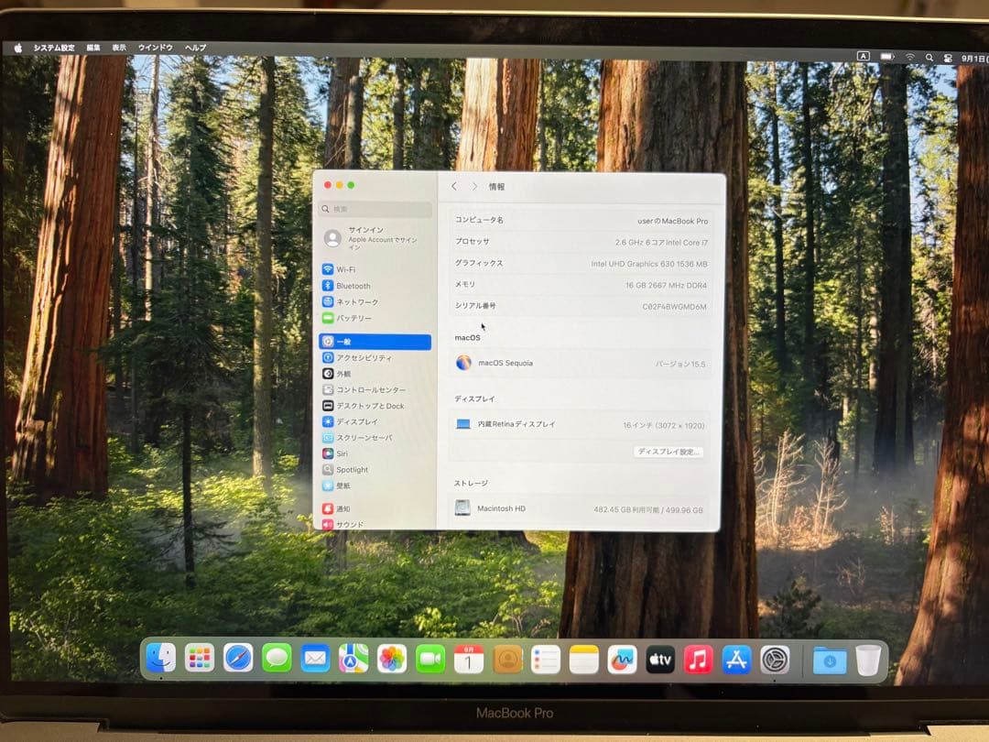This screenshot has height=742, width=989.
Task: Open Apple TV from the Dock
Action: click(660, 660)
